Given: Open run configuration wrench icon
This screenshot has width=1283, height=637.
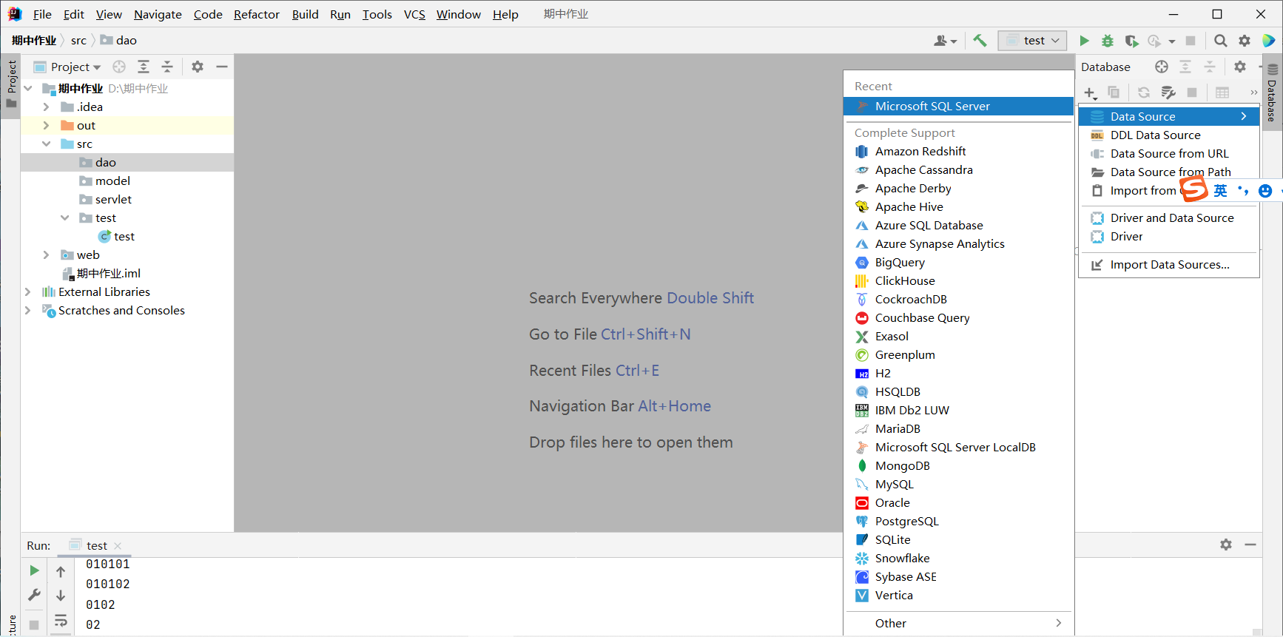Looking at the screenshot, I should tap(34, 595).
